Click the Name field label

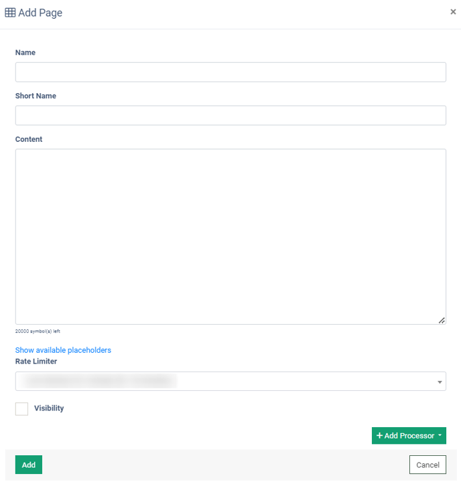(25, 52)
